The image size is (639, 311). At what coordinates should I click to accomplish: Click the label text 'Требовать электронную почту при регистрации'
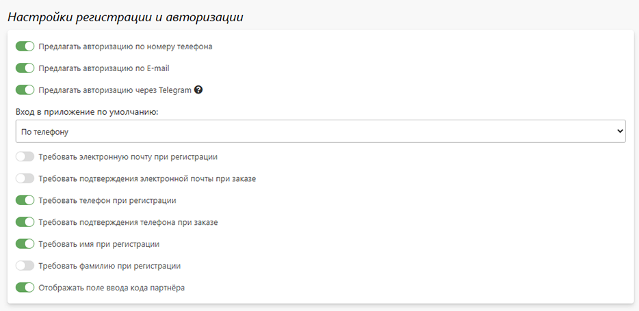[x=128, y=157]
